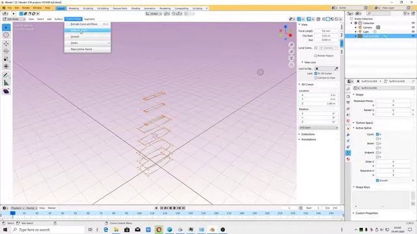Enable Render Region checkbox
417x234 pixels.
coord(315,56)
